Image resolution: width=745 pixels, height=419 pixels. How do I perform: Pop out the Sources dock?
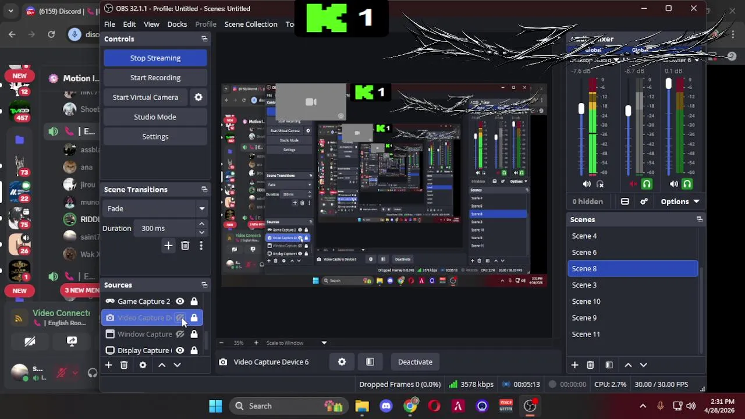pyautogui.click(x=204, y=285)
